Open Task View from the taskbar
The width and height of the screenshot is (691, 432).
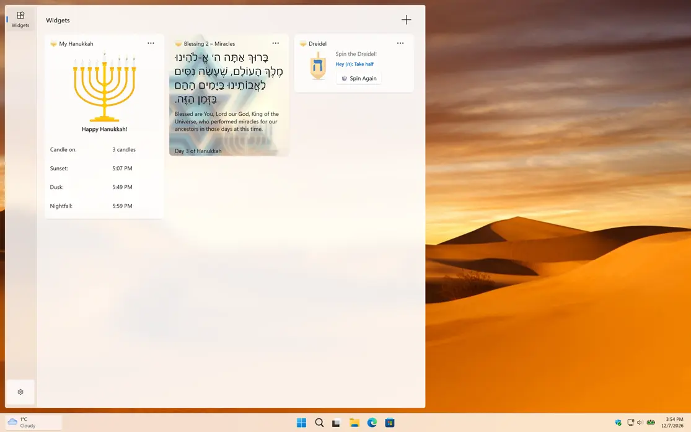click(337, 423)
